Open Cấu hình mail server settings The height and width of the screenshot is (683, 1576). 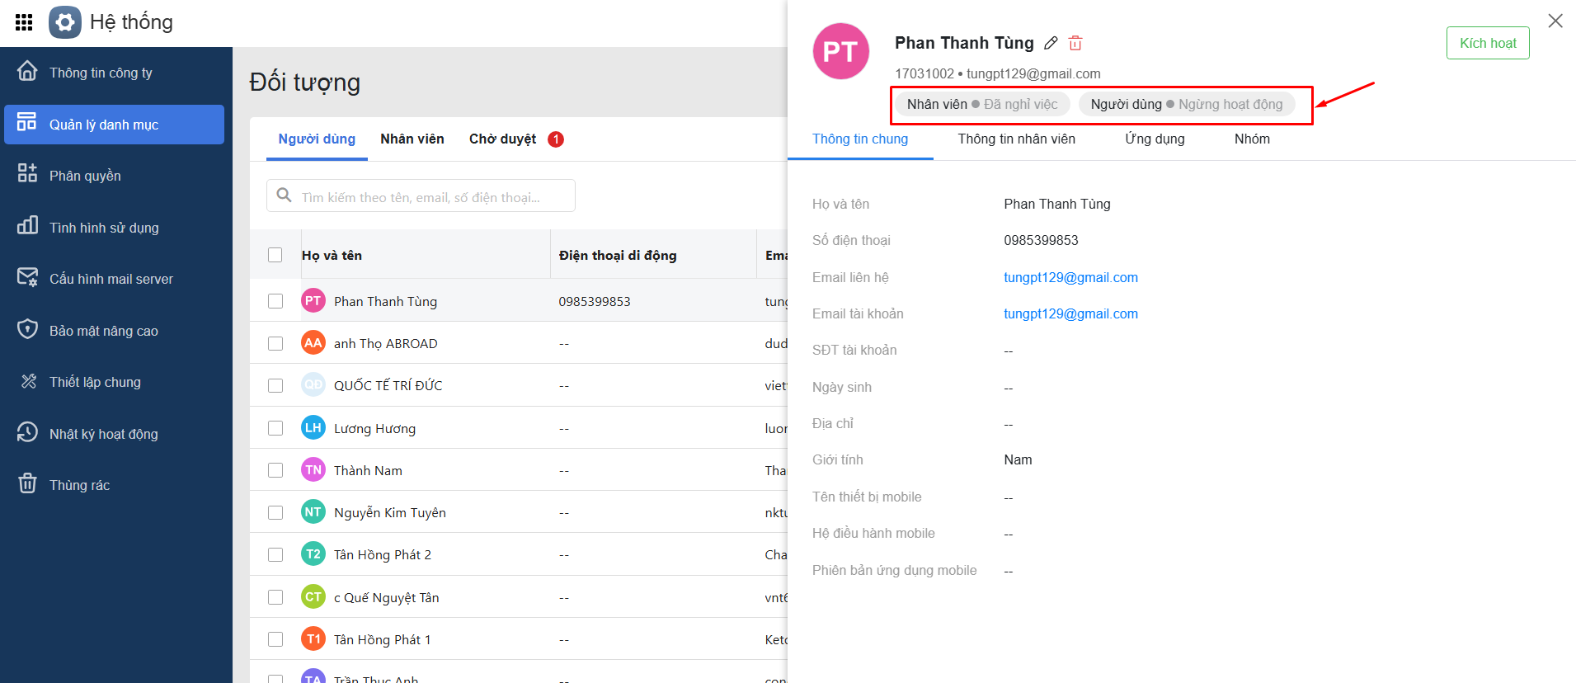(111, 279)
